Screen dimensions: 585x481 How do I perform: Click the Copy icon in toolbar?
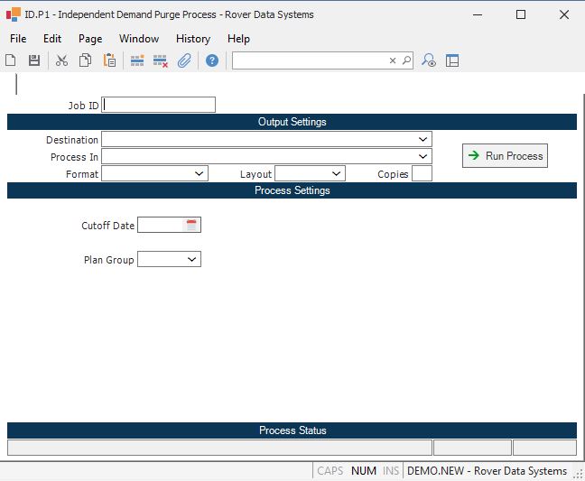86,60
